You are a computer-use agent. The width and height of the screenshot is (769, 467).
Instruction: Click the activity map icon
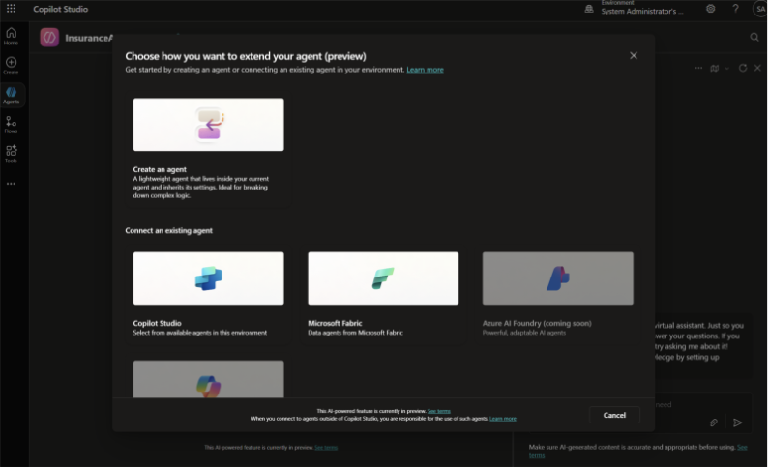click(x=715, y=68)
